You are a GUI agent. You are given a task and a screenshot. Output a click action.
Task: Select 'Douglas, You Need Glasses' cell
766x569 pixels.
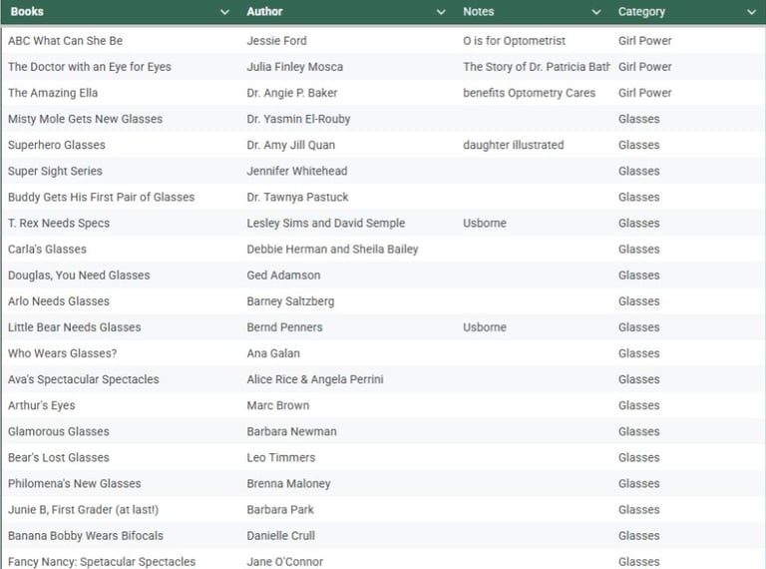pos(79,276)
